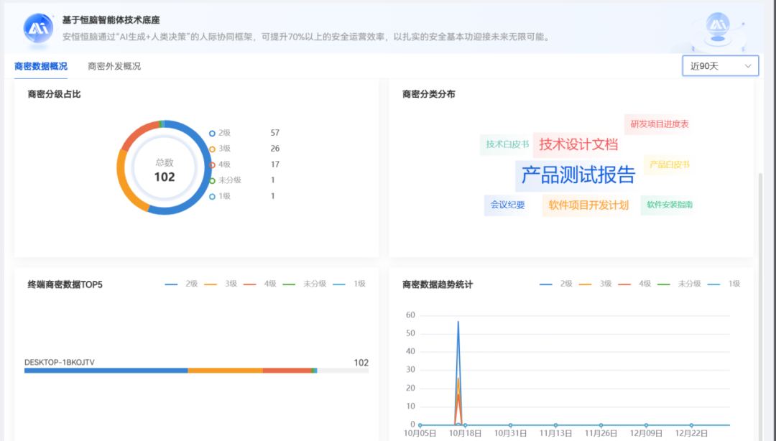The width and height of the screenshot is (776, 441).
Task: Open the 近90天 time range dropdown
Action: coord(720,66)
